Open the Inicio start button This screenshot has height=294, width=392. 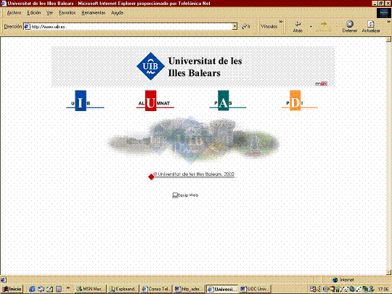pyautogui.click(x=12, y=289)
